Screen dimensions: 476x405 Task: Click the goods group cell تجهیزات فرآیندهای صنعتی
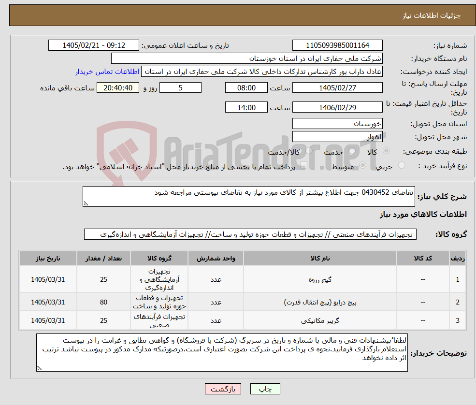[x=159, y=320]
